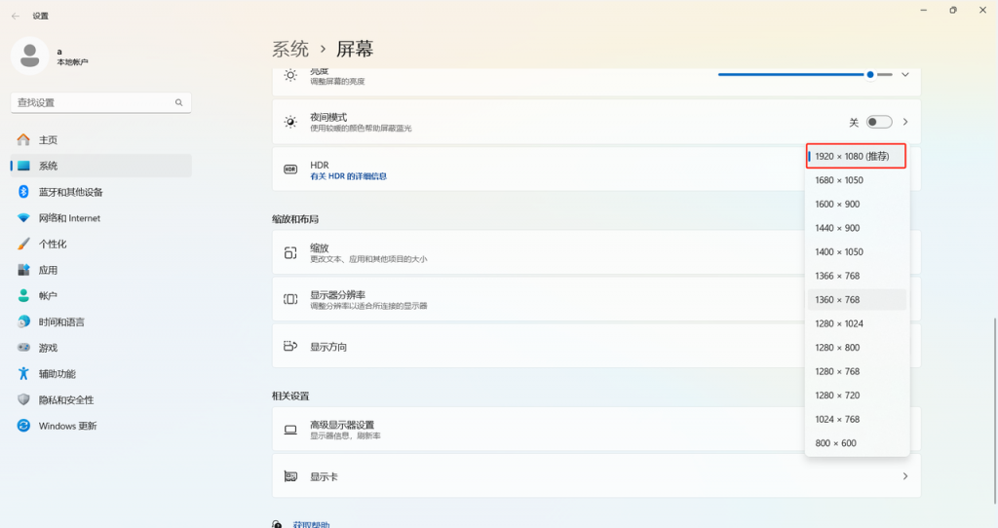Viewport: 998px width, 528px height.
Task: Click the 显示卡 graphics card icon
Action: (290, 475)
